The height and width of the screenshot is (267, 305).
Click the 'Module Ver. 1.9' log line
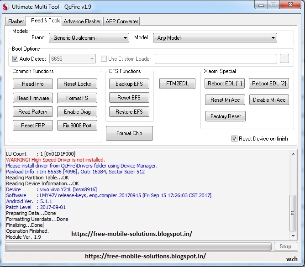[24, 237]
